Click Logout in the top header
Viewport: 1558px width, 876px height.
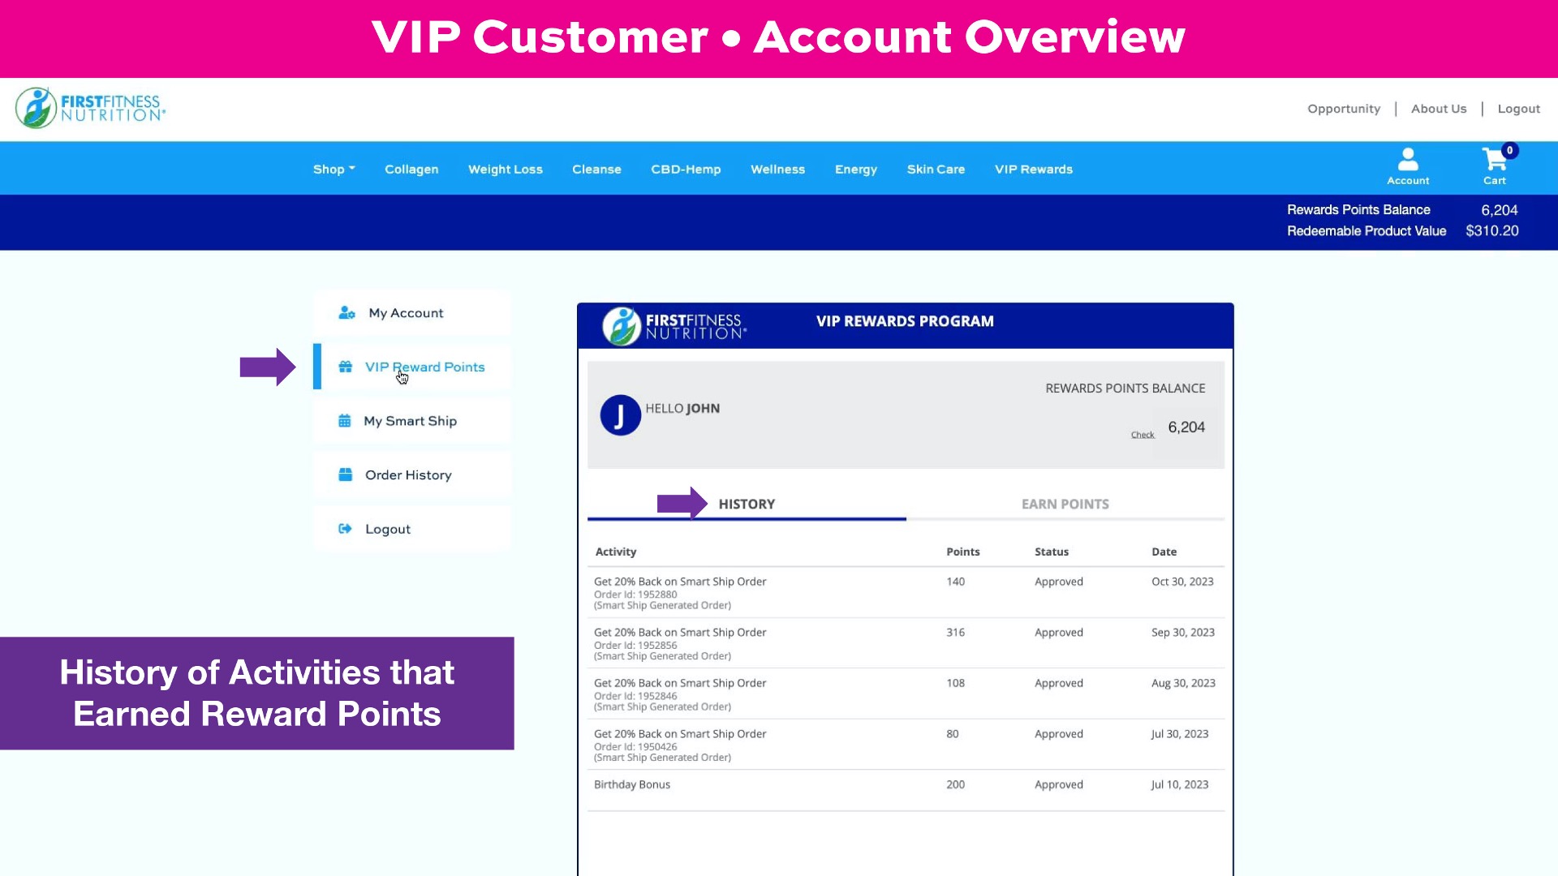1519,109
